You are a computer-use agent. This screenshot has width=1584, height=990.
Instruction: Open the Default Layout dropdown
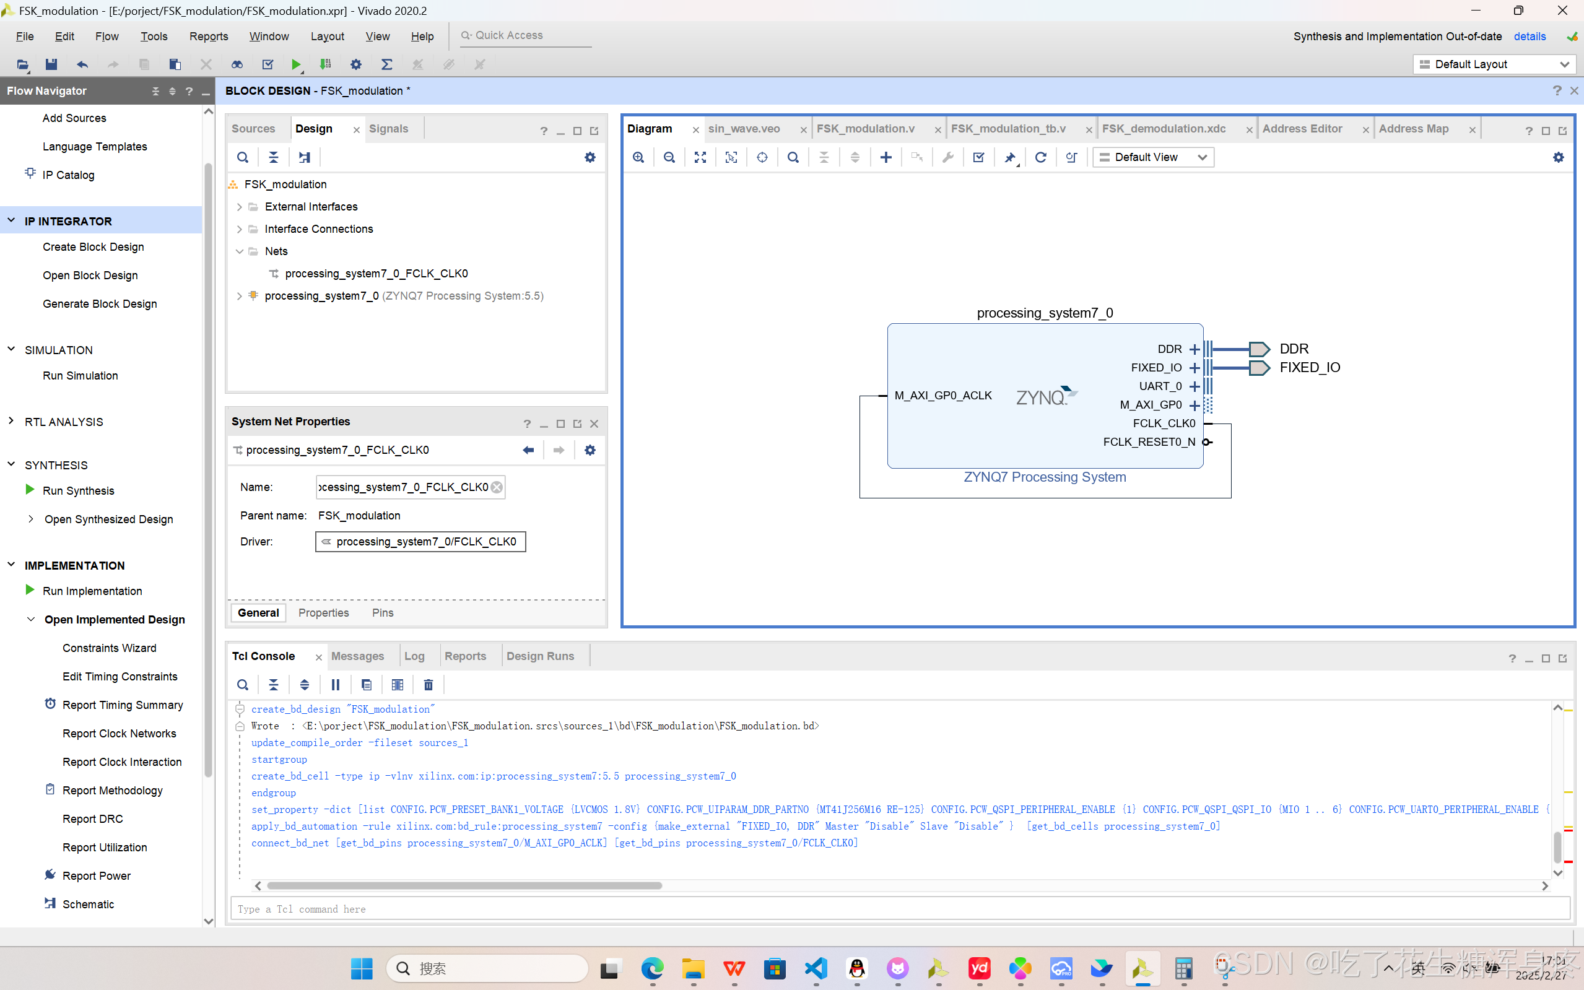[1494, 64]
